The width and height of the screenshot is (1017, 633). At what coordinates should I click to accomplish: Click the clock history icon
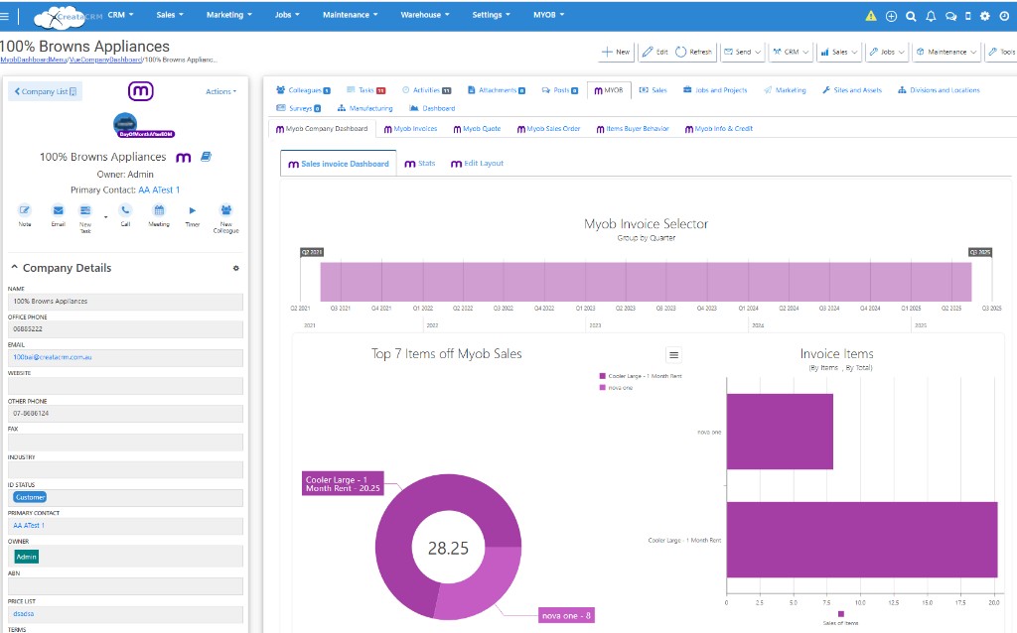pos(1004,16)
